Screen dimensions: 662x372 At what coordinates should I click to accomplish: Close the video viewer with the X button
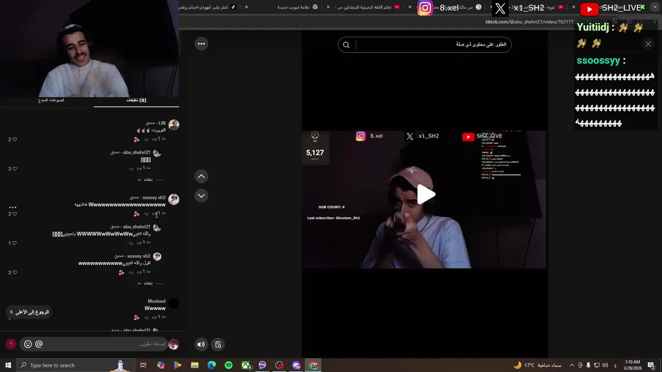point(648,44)
